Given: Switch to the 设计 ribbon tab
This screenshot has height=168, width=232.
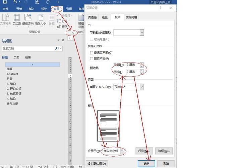Looking at the screenshot, I should (x=44, y=9).
